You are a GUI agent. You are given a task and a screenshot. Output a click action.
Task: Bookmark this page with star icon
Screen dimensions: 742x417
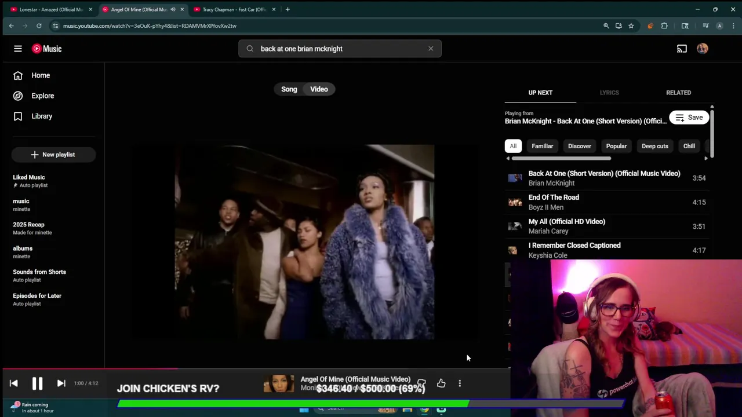(631, 25)
